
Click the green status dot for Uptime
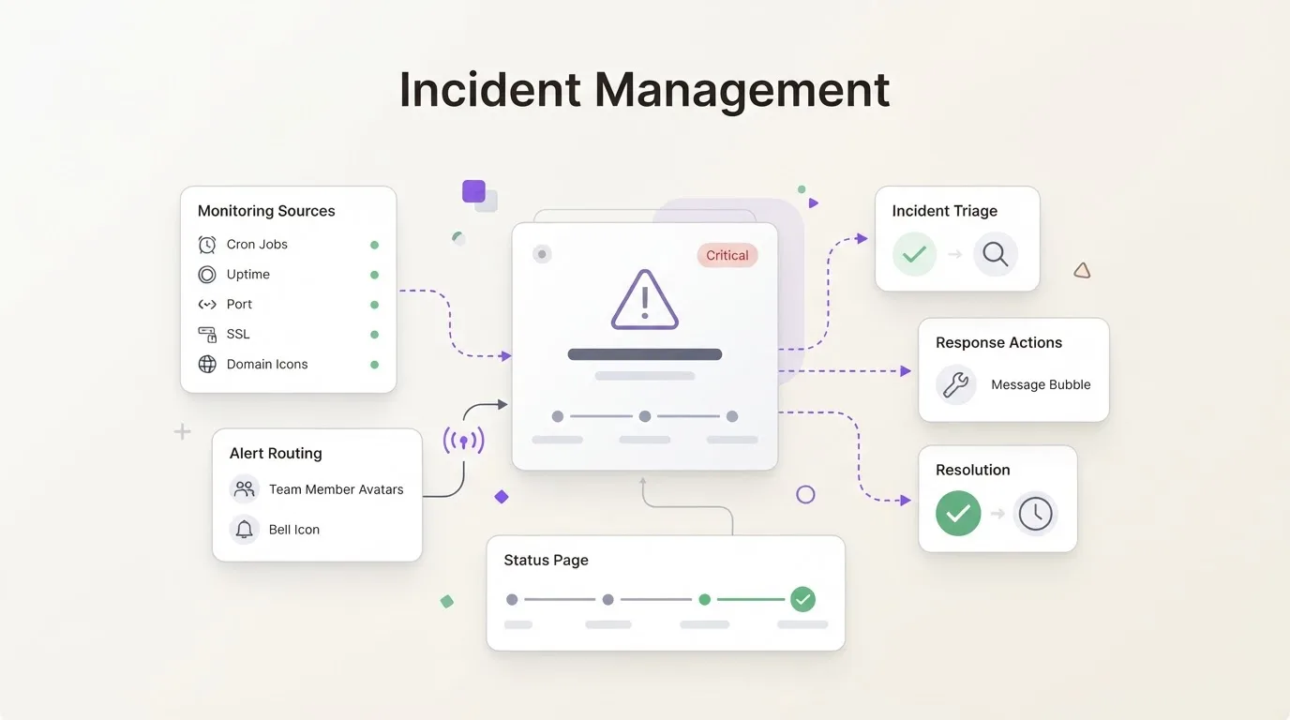[x=374, y=275]
